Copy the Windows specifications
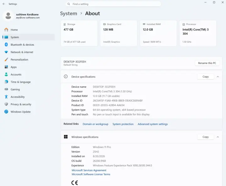This screenshot has height=186, width=226. tap(206, 137)
